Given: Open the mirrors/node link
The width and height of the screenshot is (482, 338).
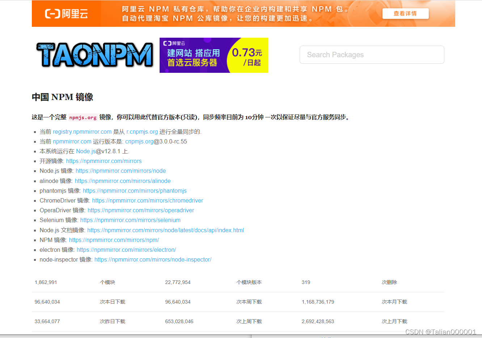Looking at the screenshot, I should [121, 171].
